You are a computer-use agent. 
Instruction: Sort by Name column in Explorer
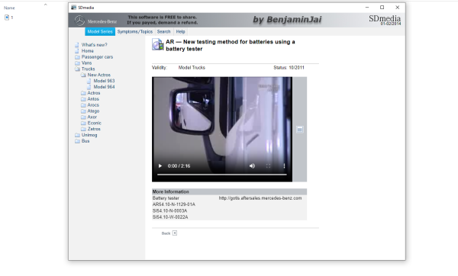pos(9,8)
